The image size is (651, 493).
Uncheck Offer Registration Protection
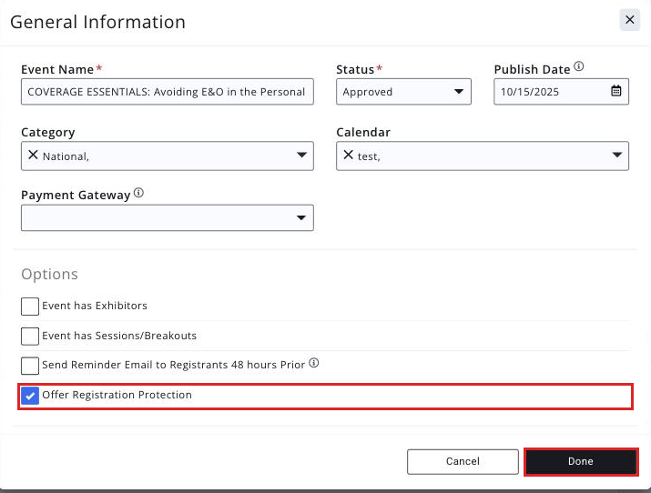click(30, 396)
